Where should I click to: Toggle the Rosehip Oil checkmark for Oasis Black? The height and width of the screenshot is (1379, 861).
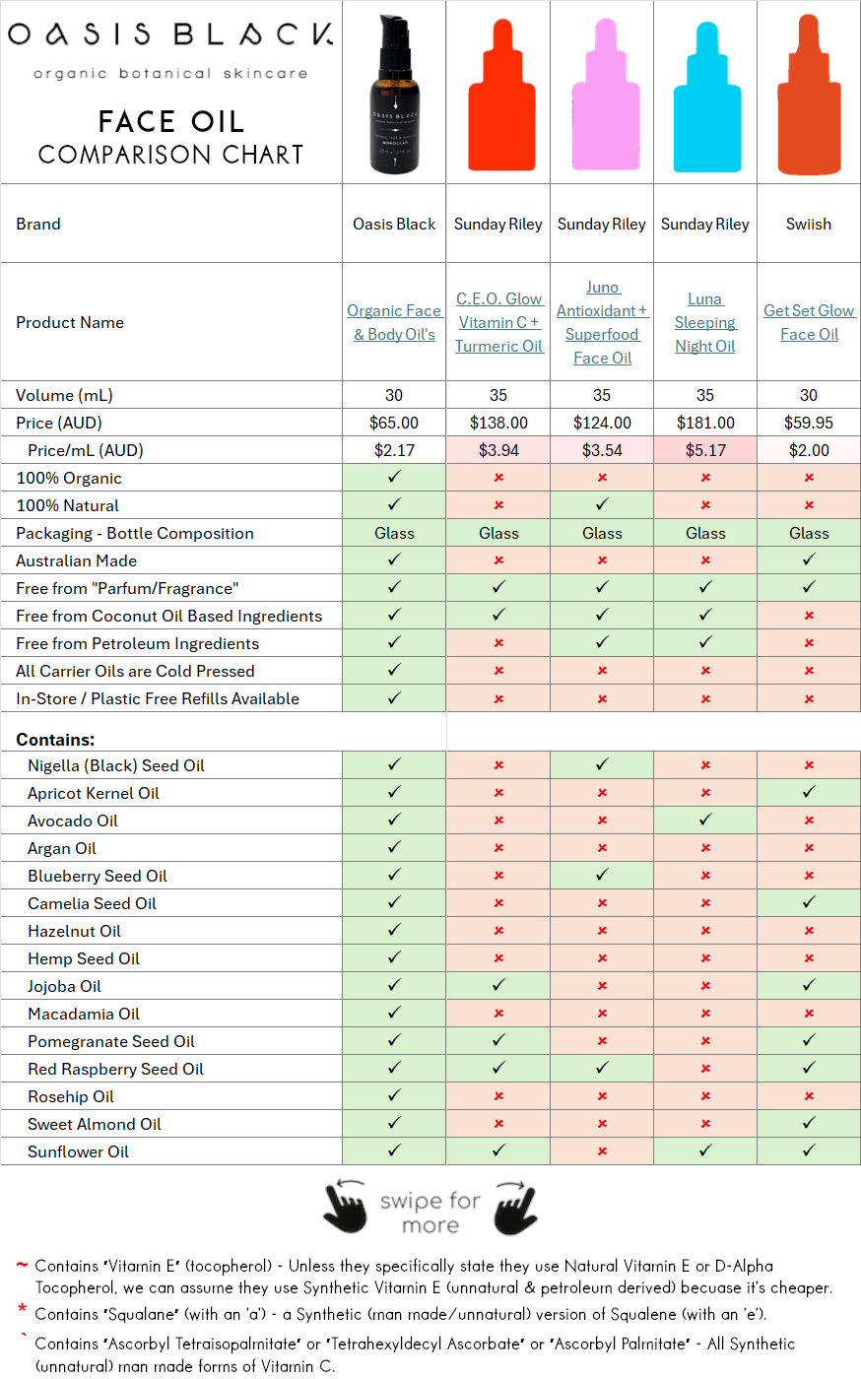coord(393,1096)
